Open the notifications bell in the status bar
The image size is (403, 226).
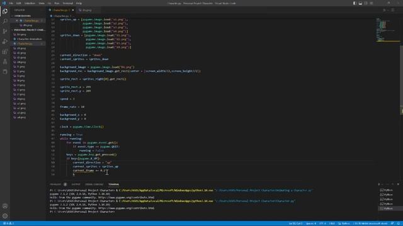(x=399, y=223)
